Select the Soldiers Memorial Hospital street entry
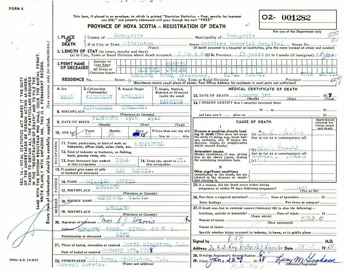The image size is (344, 270). click(242, 44)
